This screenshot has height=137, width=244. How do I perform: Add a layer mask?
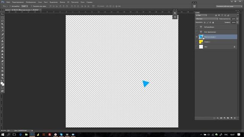click(x=221, y=118)
